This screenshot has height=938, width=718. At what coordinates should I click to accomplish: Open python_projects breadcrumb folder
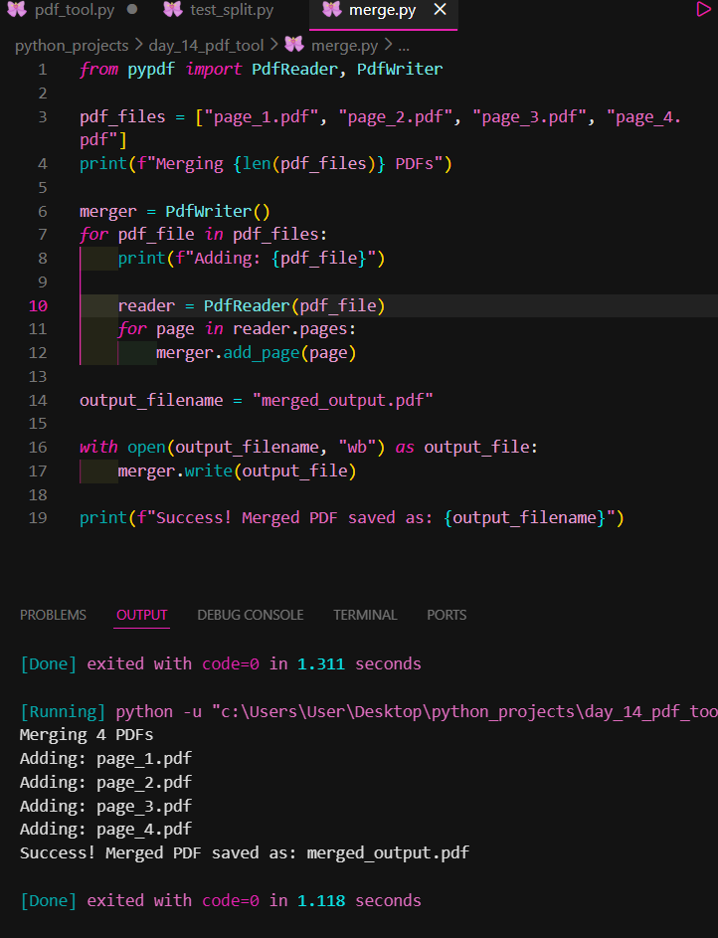(x=72, y=46)
